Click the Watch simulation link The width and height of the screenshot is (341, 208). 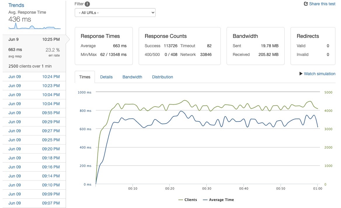click(x=319, y=74)
